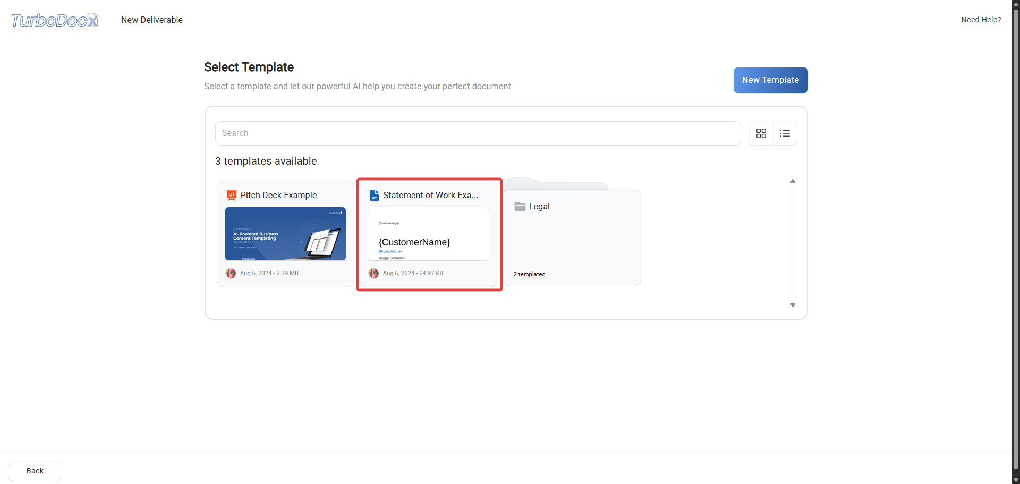Click the Back button

(35, 471)
